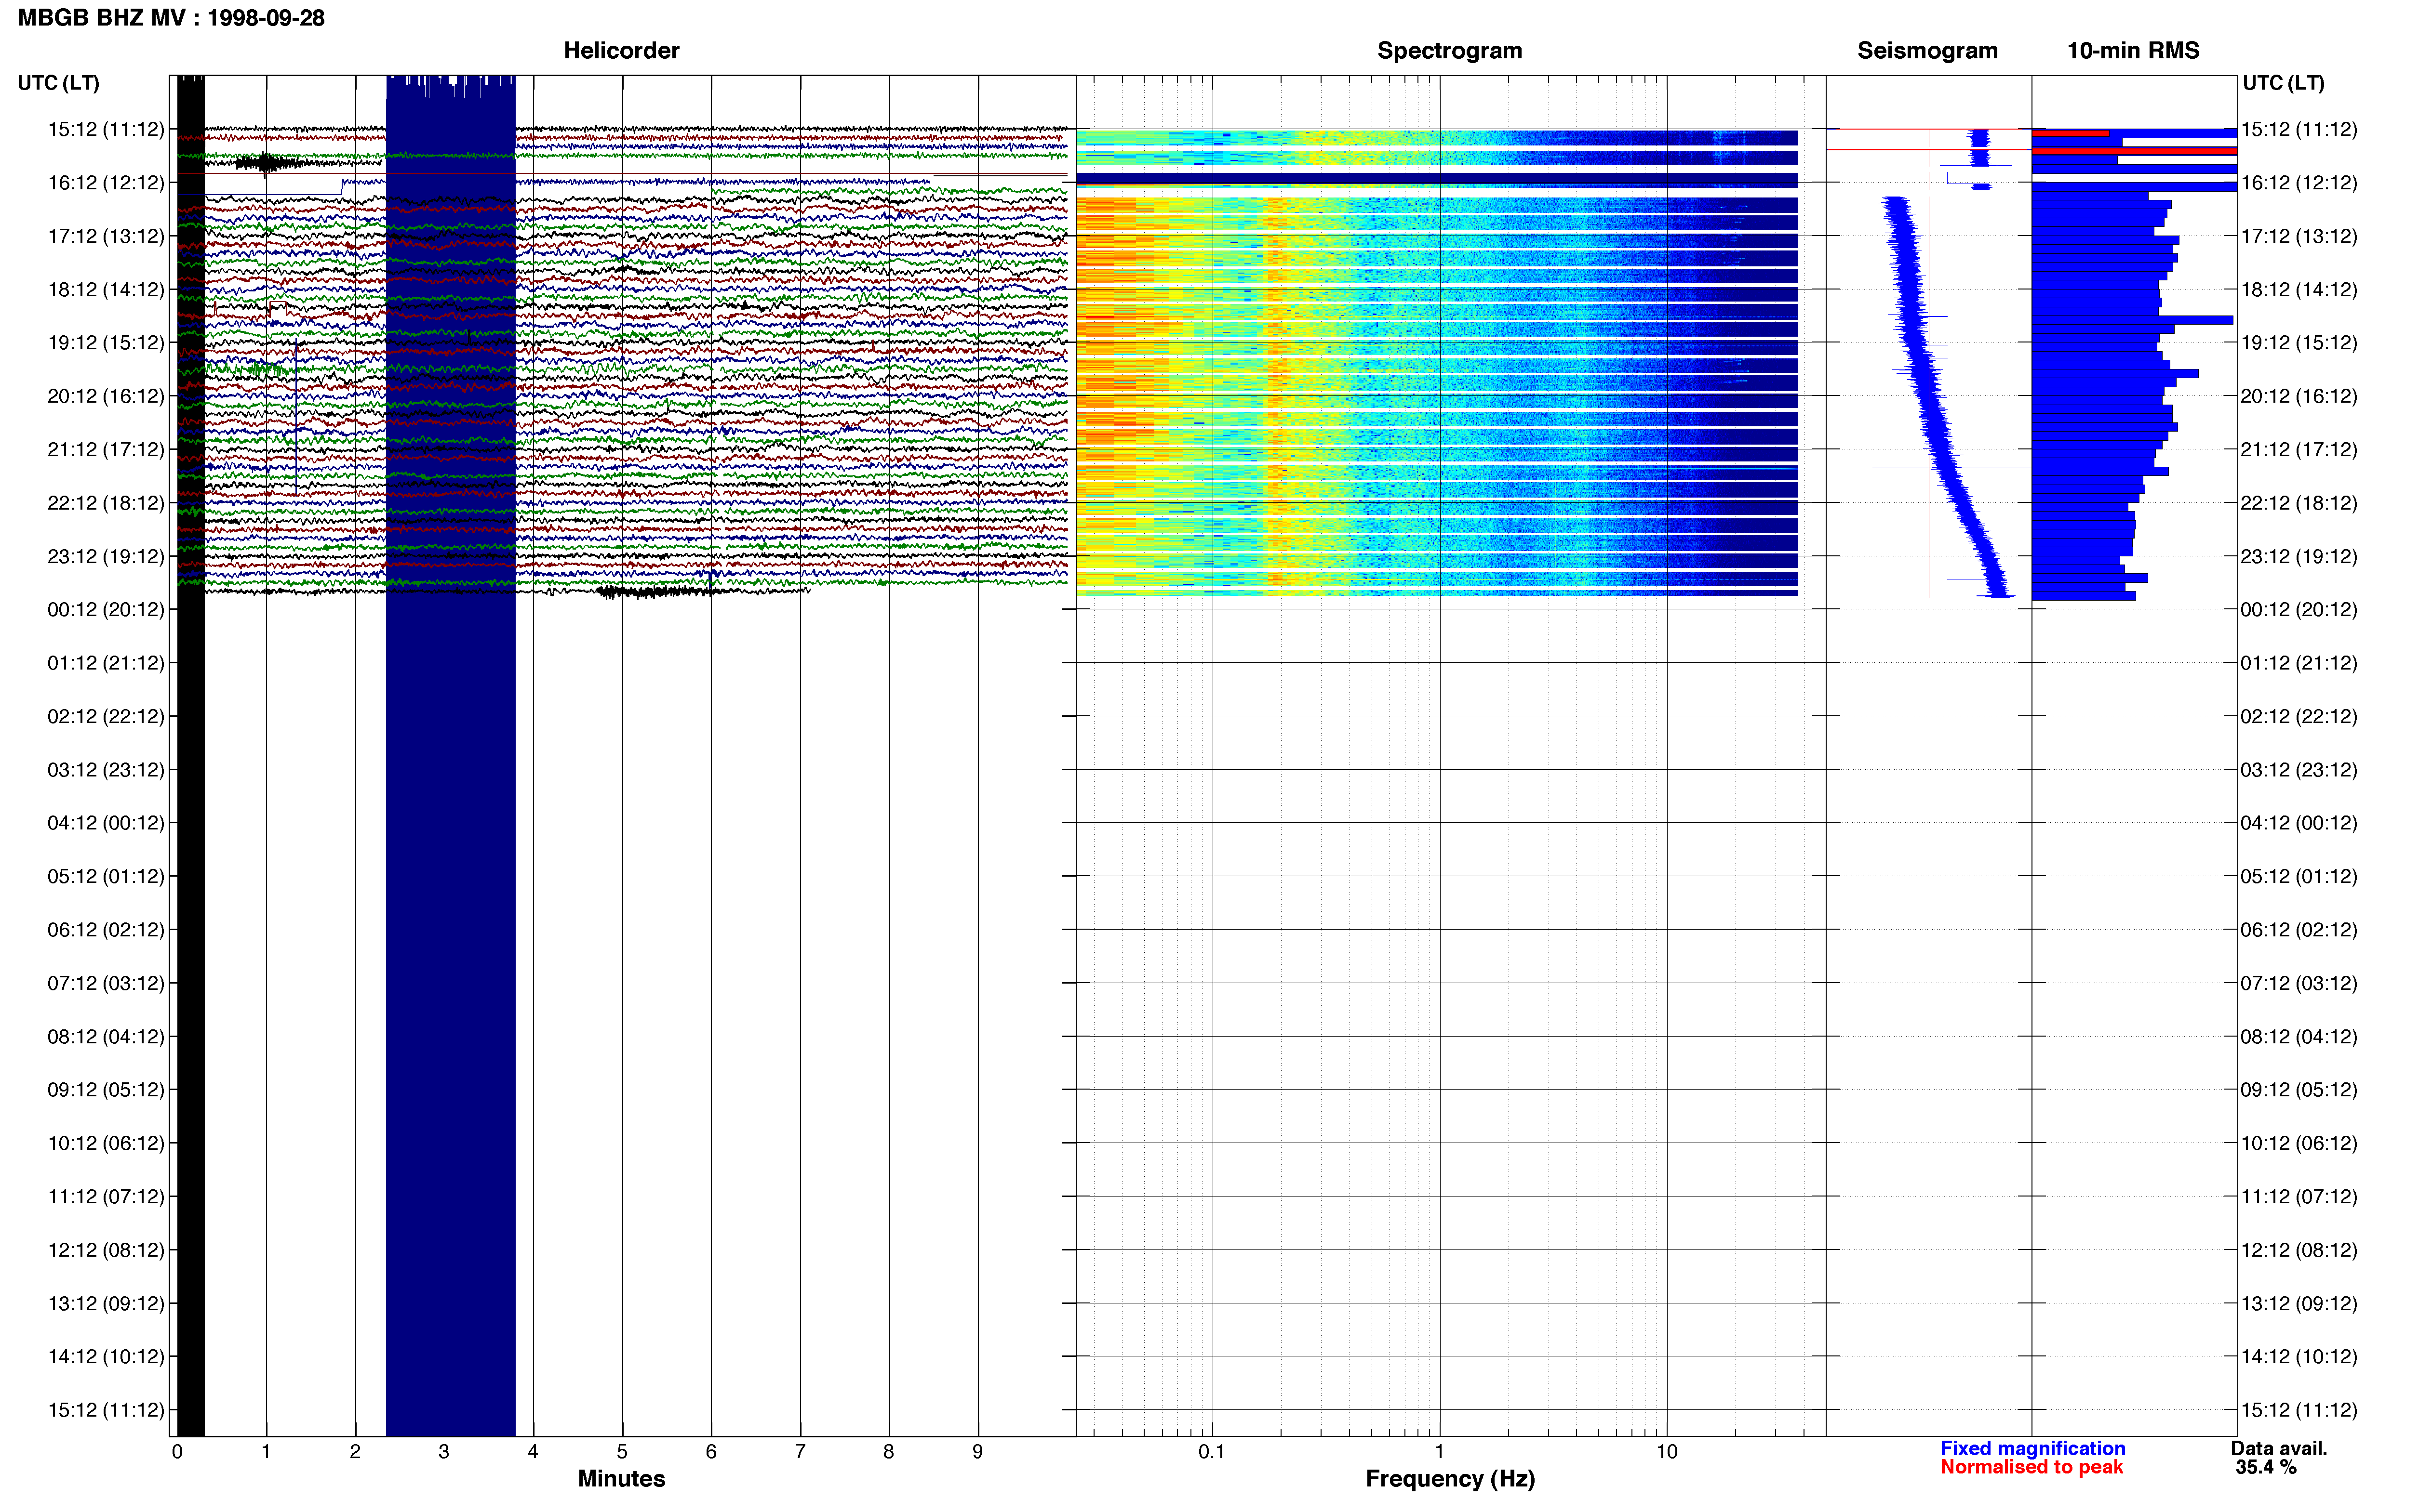2419x1512 pixels.
Task: Click left time label '21:12 (17:12)'
Action: click(x=106, y=450)
